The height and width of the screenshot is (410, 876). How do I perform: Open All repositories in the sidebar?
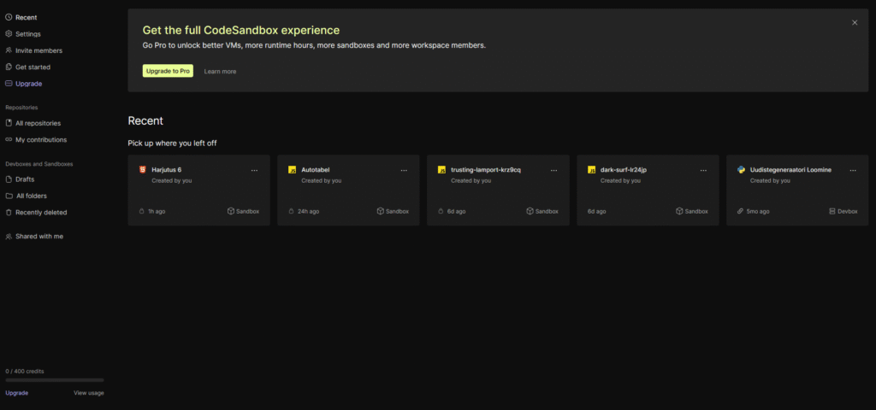tap(38, 123)
